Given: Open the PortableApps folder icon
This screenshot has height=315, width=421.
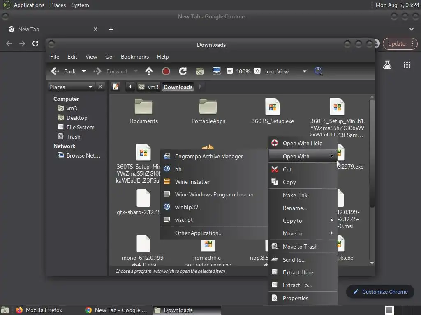Looking at the screenshot, I should click(208, 107).
